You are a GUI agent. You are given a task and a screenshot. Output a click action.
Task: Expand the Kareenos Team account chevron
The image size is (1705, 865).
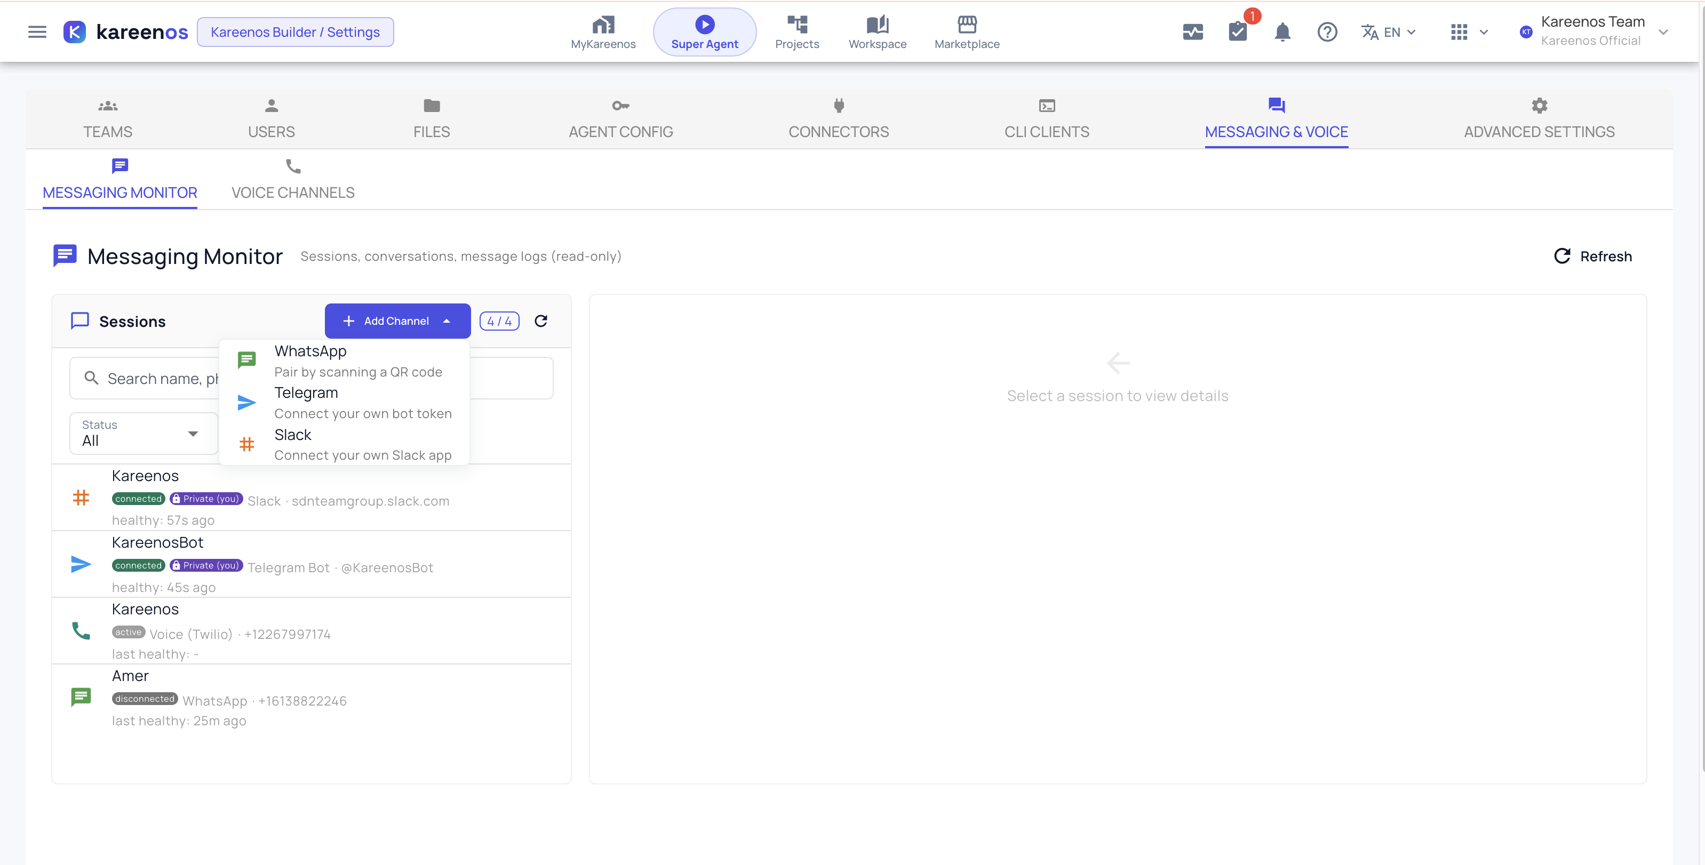1663,32
